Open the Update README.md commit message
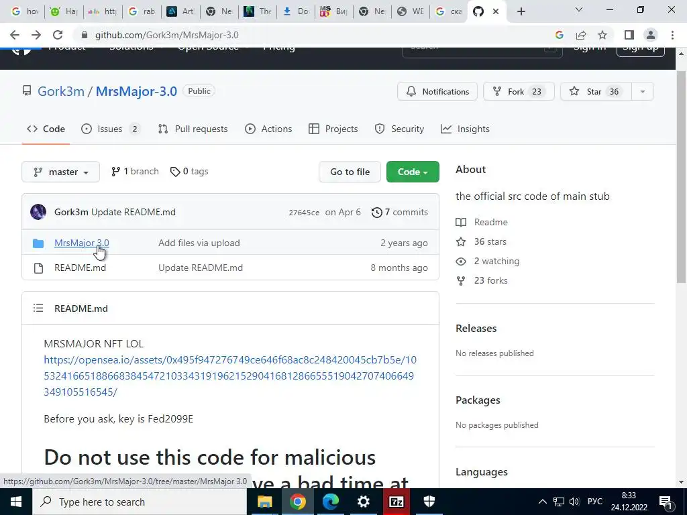 [x=134, y=212]
